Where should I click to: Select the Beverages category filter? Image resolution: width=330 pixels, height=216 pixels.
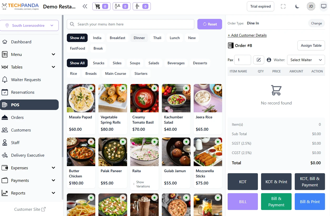176,63
